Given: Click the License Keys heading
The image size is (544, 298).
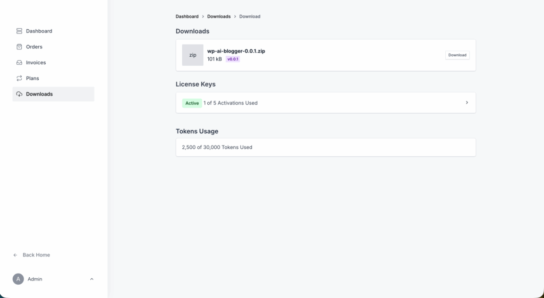Looking at the screenshot, I should (x=195, y=84).
